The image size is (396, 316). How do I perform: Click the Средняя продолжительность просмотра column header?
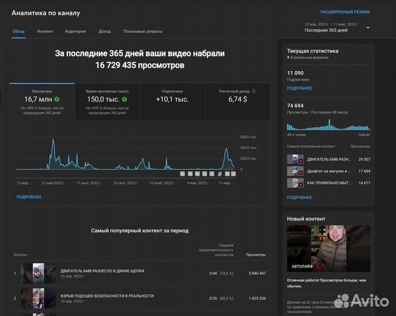click(216, 250)
